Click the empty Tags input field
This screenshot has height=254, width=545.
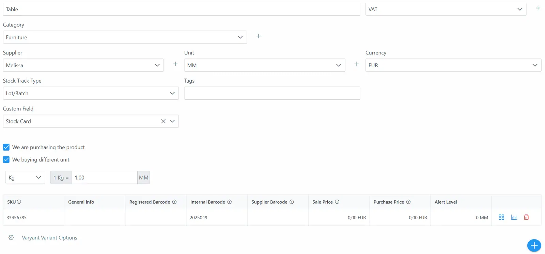[272, 93]
